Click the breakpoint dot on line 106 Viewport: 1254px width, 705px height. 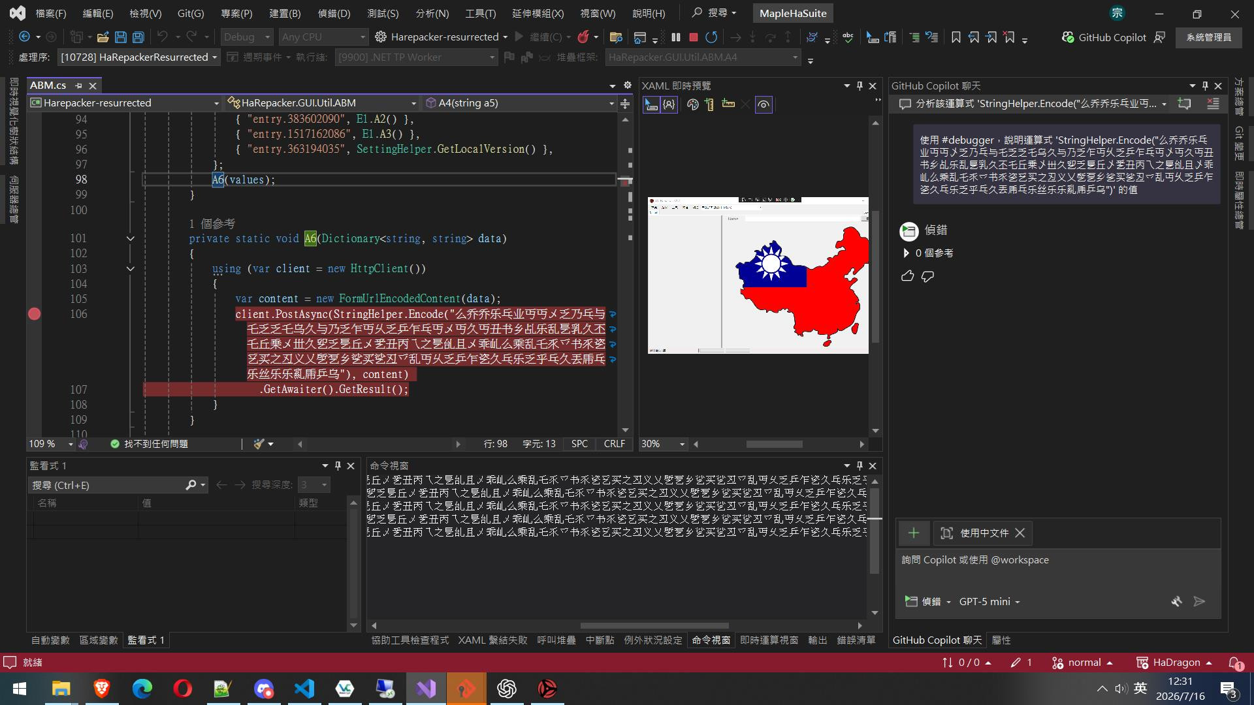click(35, 314)
